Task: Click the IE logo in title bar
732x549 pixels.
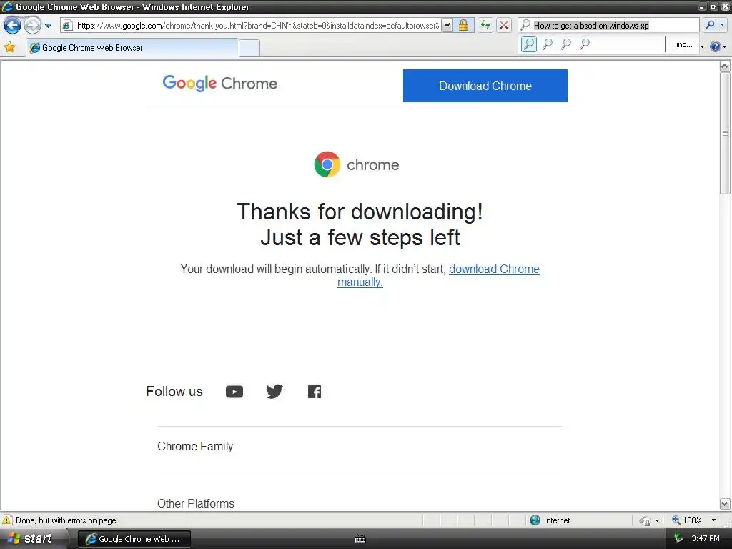Action: click(7, 6)
